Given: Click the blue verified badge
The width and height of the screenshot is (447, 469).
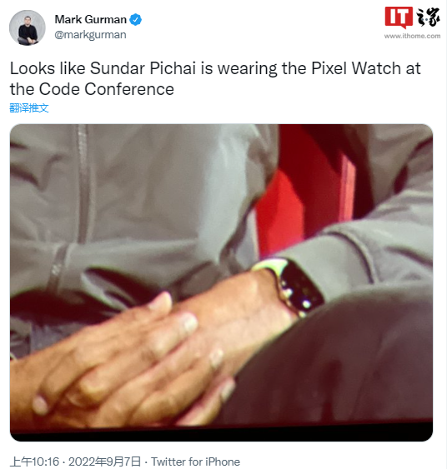Looking at the screenshot, I should (136, 20).
